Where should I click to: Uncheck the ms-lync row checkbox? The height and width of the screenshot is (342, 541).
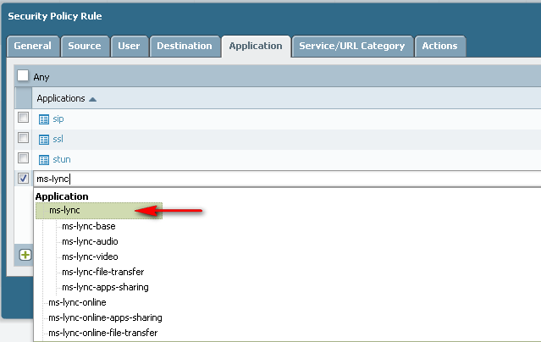click(23, 179)
